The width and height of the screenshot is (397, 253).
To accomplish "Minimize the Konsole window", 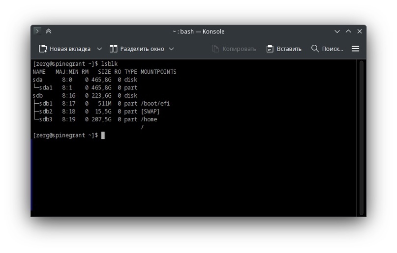I will pos(337,31).
